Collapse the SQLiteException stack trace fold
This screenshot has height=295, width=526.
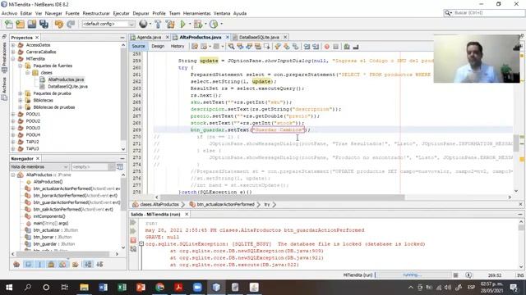tap(141, 244)
